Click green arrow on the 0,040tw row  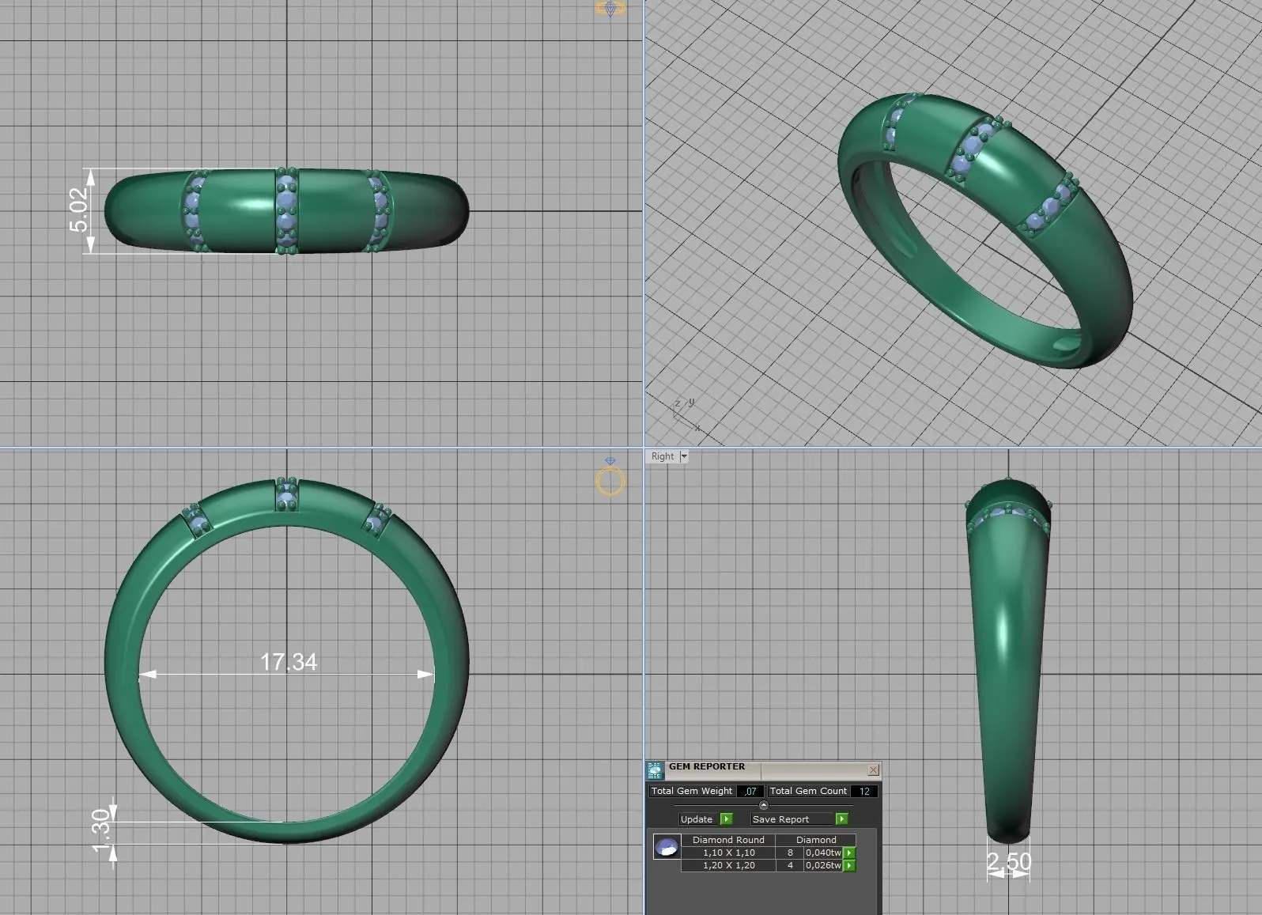click(x=849, y=853)
